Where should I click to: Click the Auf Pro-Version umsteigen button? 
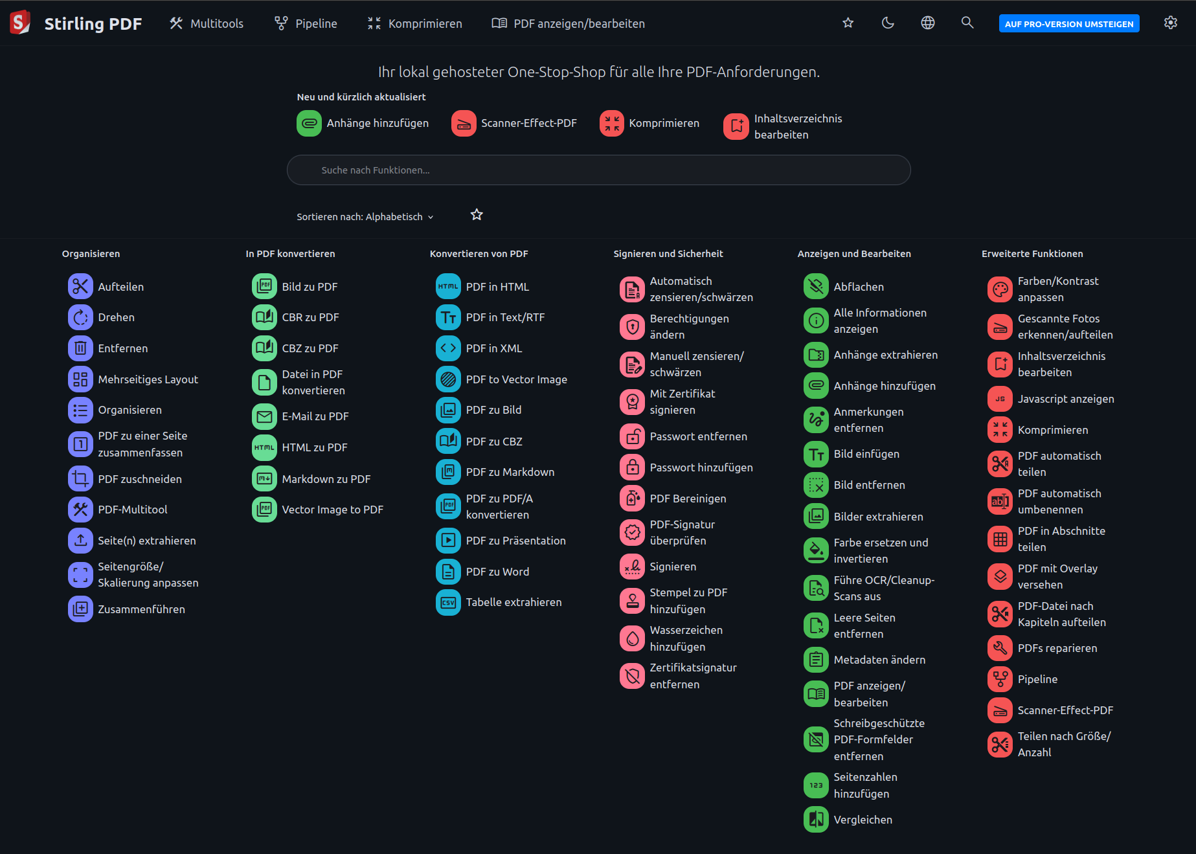point(1068,24)
